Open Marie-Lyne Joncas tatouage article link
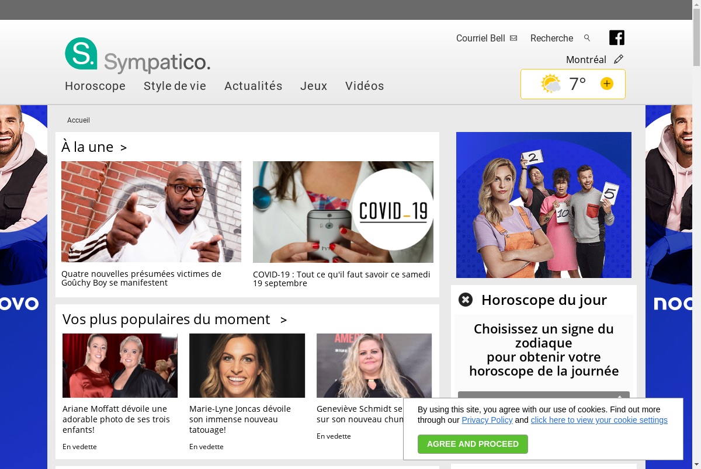 (240, 419)
